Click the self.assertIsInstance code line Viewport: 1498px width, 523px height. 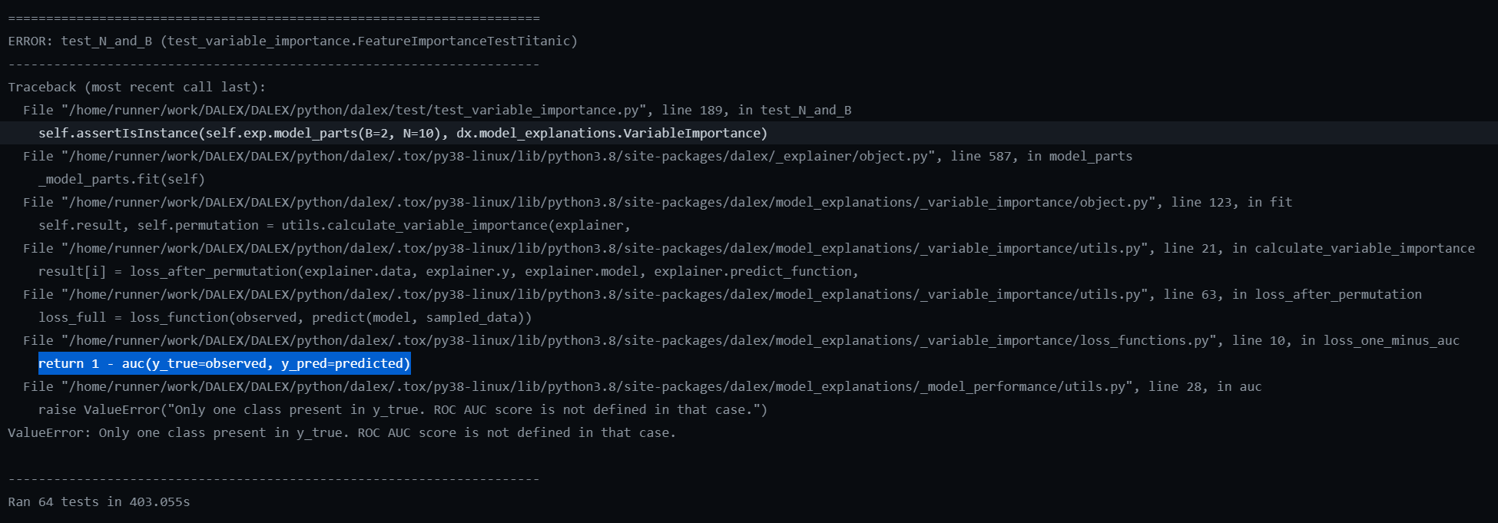[403, 133]
